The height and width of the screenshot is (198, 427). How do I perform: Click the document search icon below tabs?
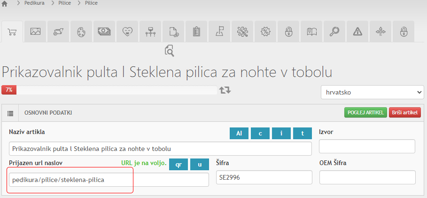(170, 51)
